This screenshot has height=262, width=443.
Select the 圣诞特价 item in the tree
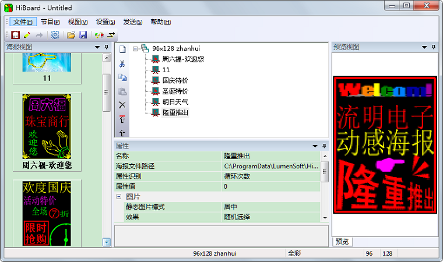coord(175,91)
